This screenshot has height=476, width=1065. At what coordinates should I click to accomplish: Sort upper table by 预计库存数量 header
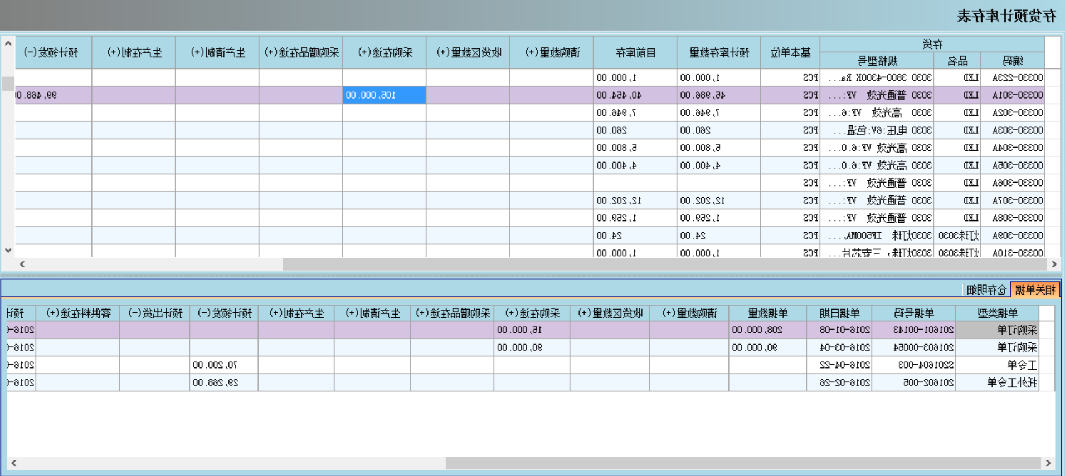point(719,53)
